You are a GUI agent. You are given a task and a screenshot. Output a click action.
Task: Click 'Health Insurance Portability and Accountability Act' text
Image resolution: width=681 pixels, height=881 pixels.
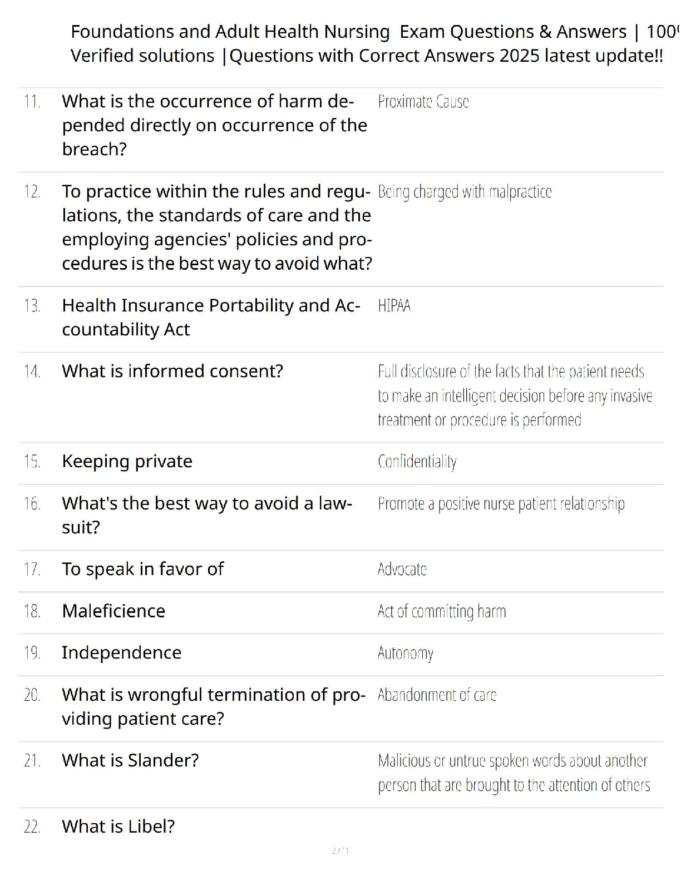point(211,318)
